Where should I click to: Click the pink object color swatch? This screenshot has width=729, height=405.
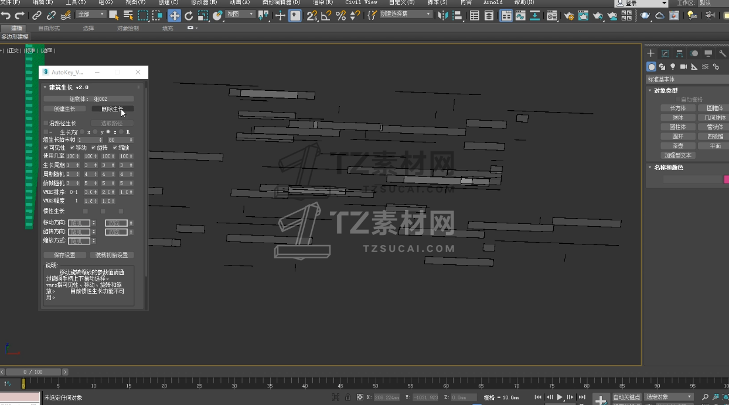coord(727,180)
